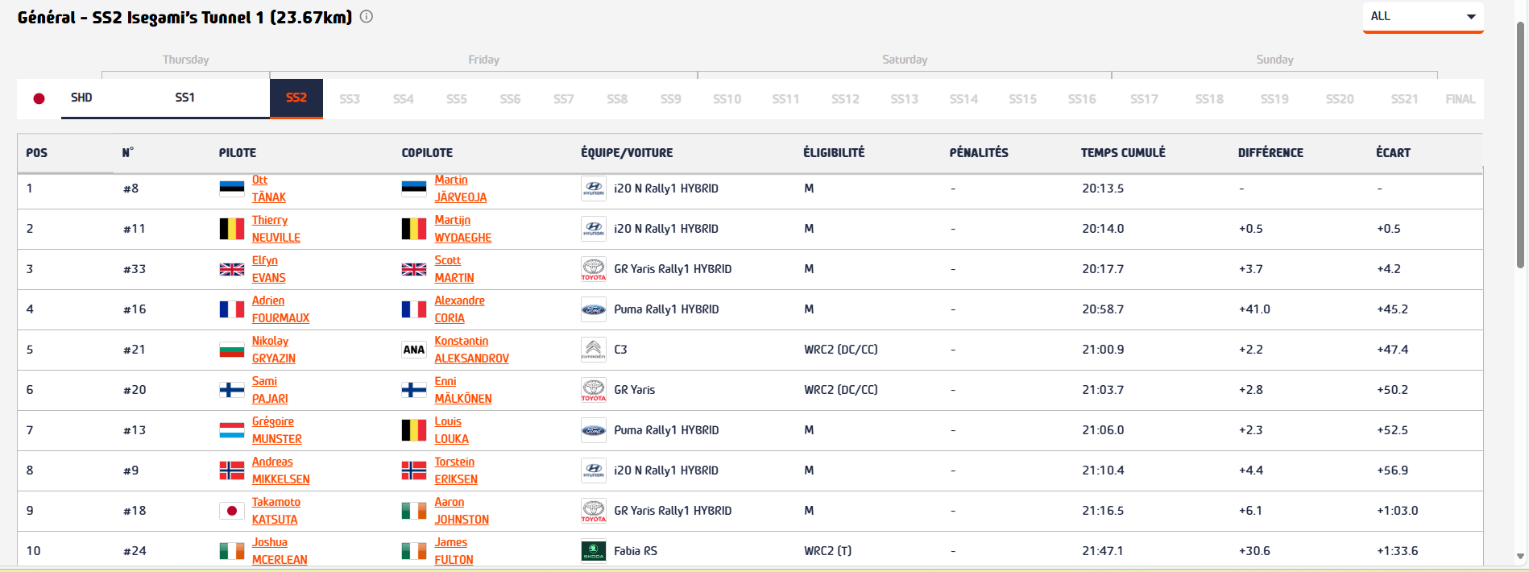Click the Saturday day label
This screenshot has width=1529, height=572.
point(905,60)
